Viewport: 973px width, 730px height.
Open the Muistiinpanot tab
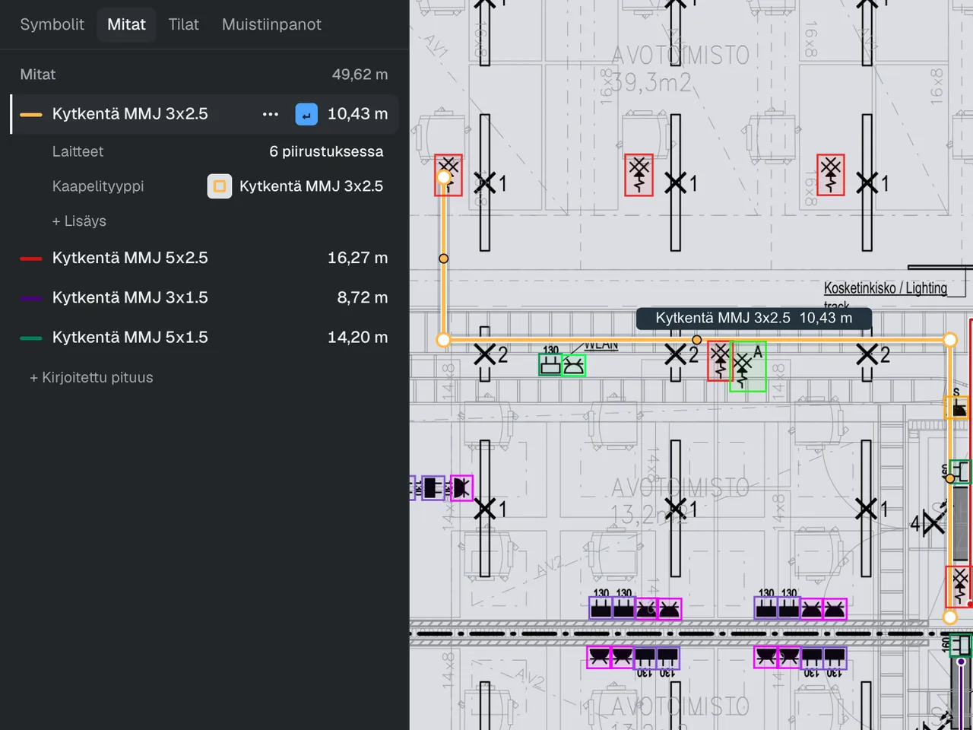click(x=271, y=24)
